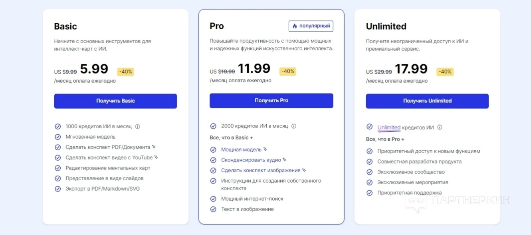Follow the Сконденсировать аудио link

251,160
